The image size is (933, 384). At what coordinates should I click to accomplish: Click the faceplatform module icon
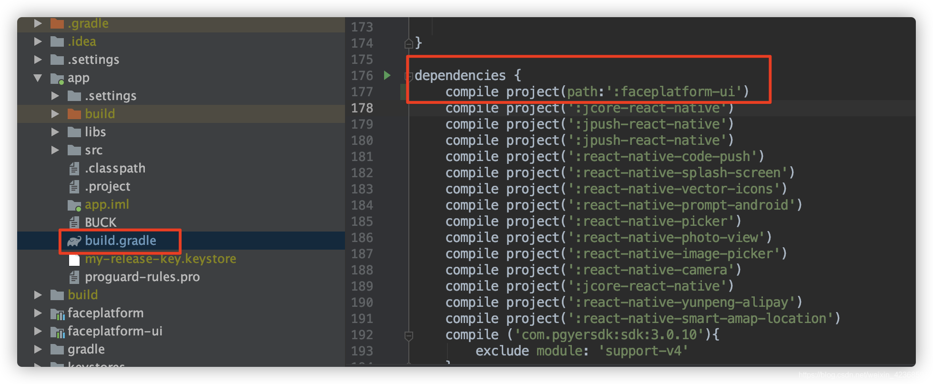[x=58, y=313]
